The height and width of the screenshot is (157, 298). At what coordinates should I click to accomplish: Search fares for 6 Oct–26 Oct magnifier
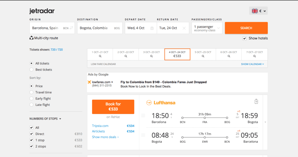click(x=229, y=56)
